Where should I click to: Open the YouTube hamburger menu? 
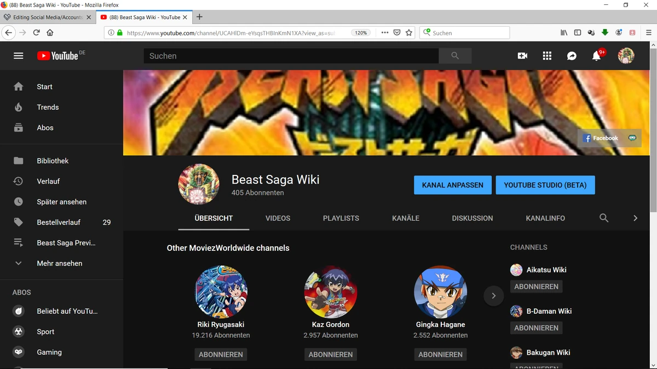tap(18, 55)
